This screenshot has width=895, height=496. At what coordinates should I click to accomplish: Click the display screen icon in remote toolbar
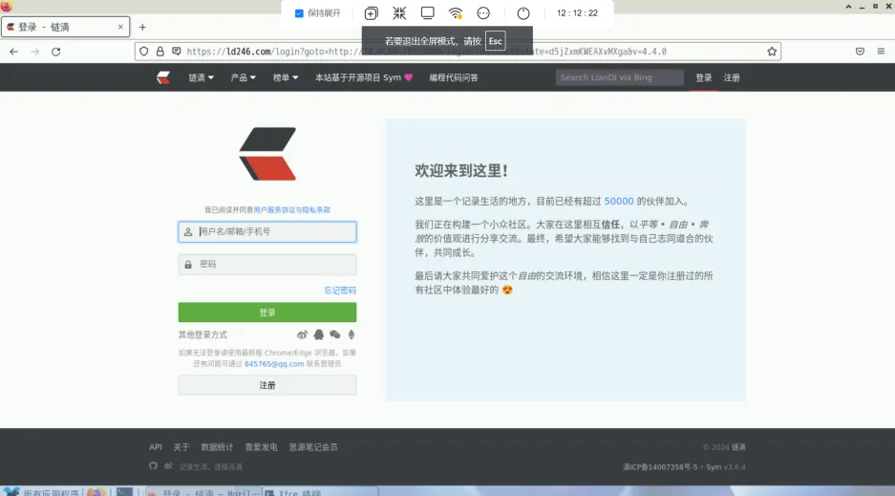[427, 13]
